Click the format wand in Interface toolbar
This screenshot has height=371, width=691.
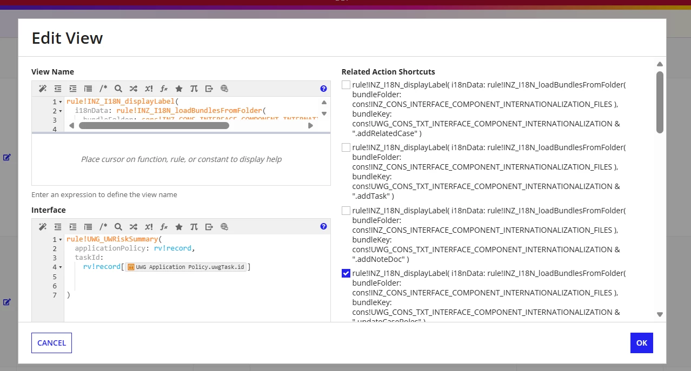(43, 227)
